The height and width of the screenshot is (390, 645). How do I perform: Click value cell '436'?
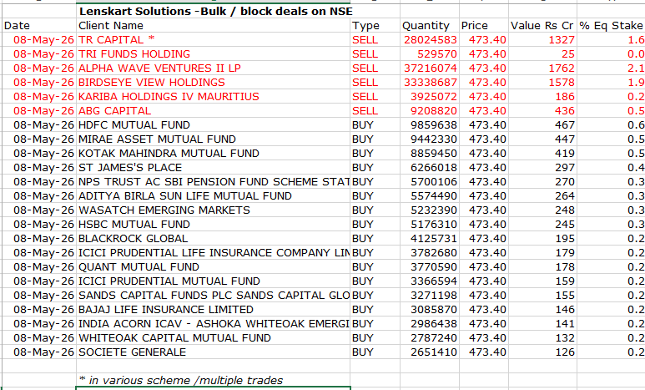point(542,111)
